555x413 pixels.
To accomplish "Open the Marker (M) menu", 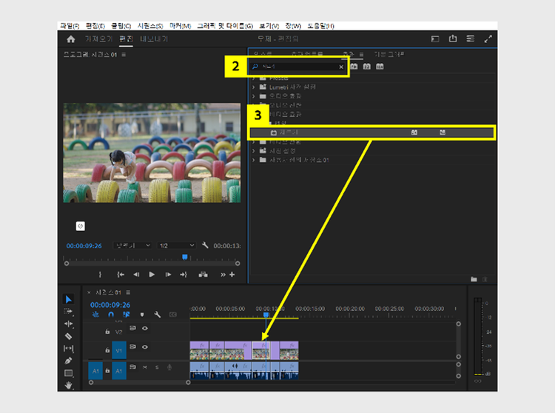I will pos(180,26).
